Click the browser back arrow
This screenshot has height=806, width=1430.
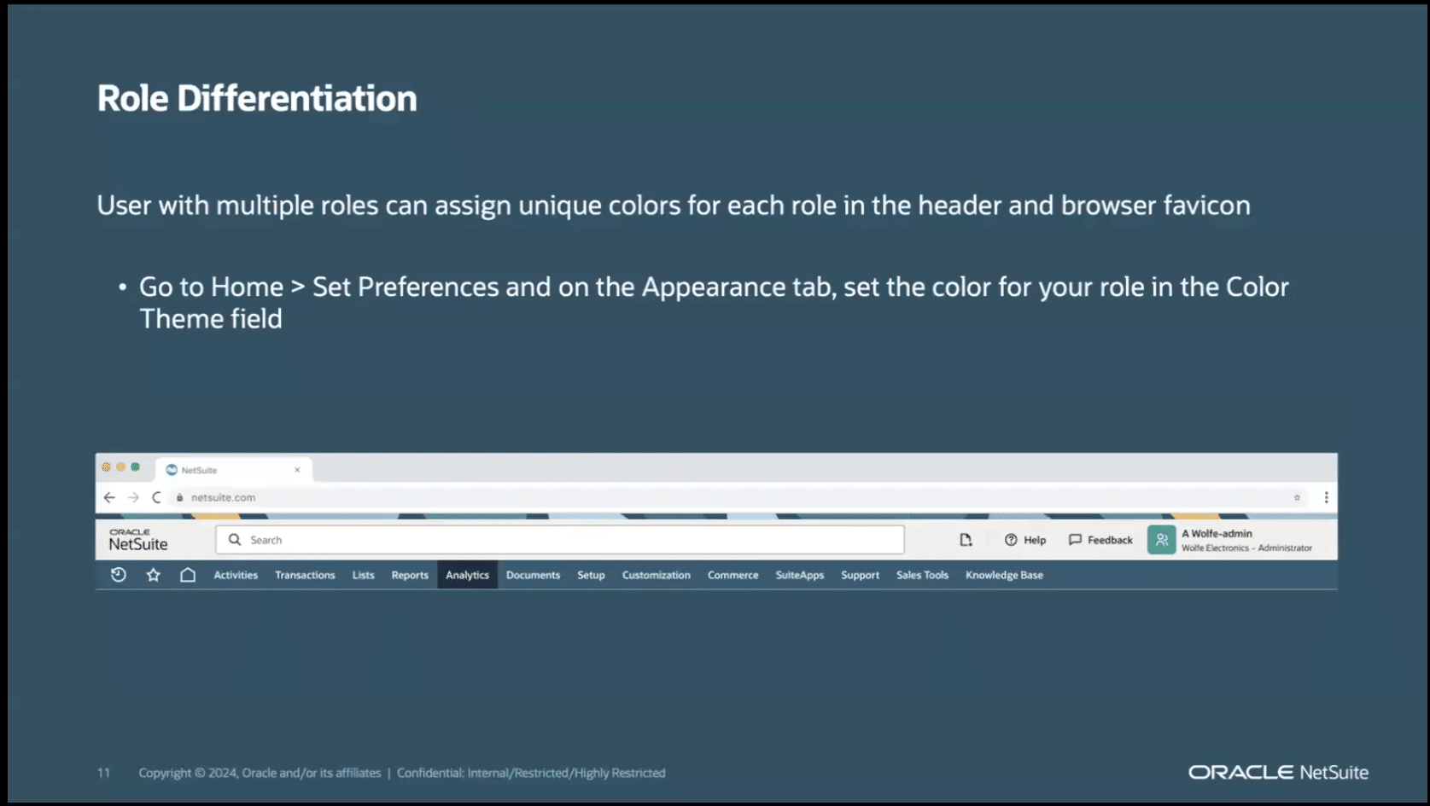click(109, 497)
